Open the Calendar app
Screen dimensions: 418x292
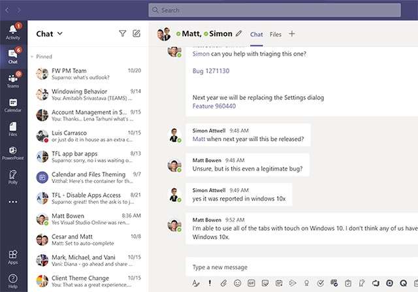point(13,105)
